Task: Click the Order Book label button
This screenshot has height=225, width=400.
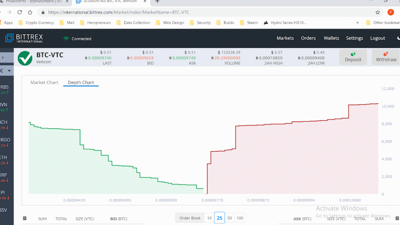Action: pos(190,218)
